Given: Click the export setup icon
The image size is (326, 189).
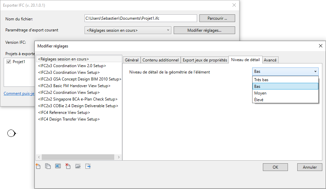Looking at the screenshot, I should point(88,166).
